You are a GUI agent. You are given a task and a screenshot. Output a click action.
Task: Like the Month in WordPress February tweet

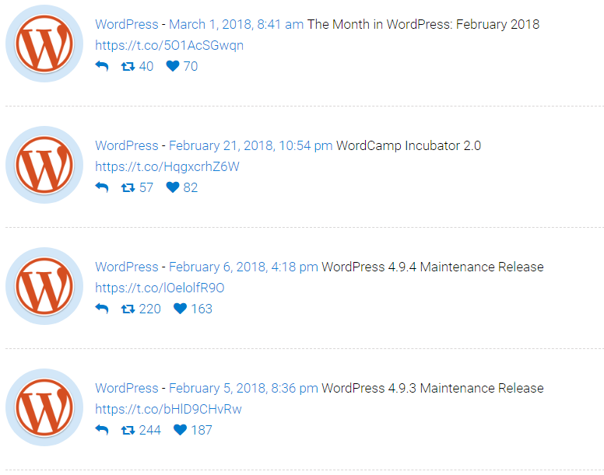[x=173, y=67]
